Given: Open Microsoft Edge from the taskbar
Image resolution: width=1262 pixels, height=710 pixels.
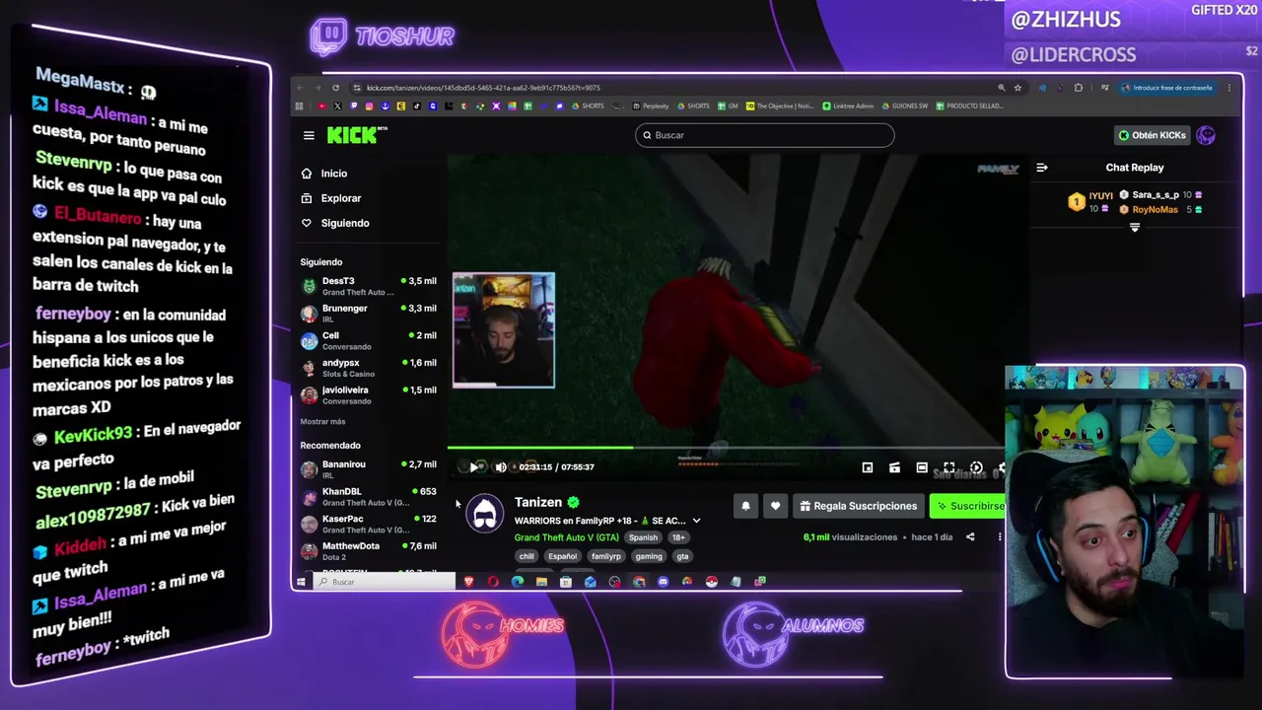Looking at the screenshot, I should (518, 582).
